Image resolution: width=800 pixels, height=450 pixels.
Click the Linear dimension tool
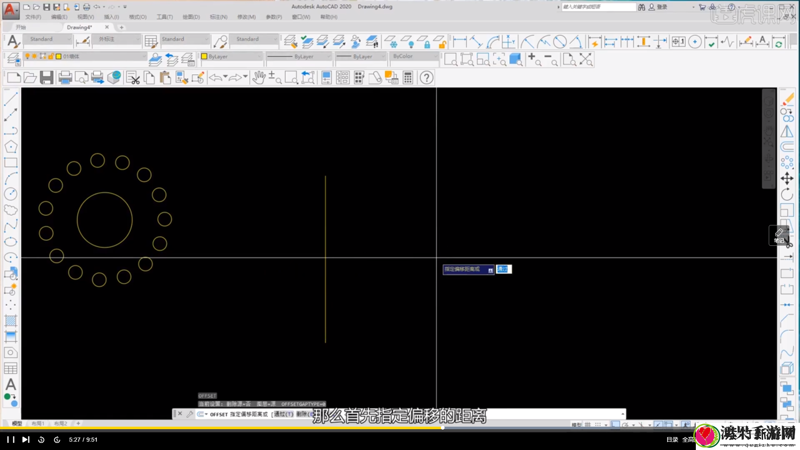pos(460,42)
